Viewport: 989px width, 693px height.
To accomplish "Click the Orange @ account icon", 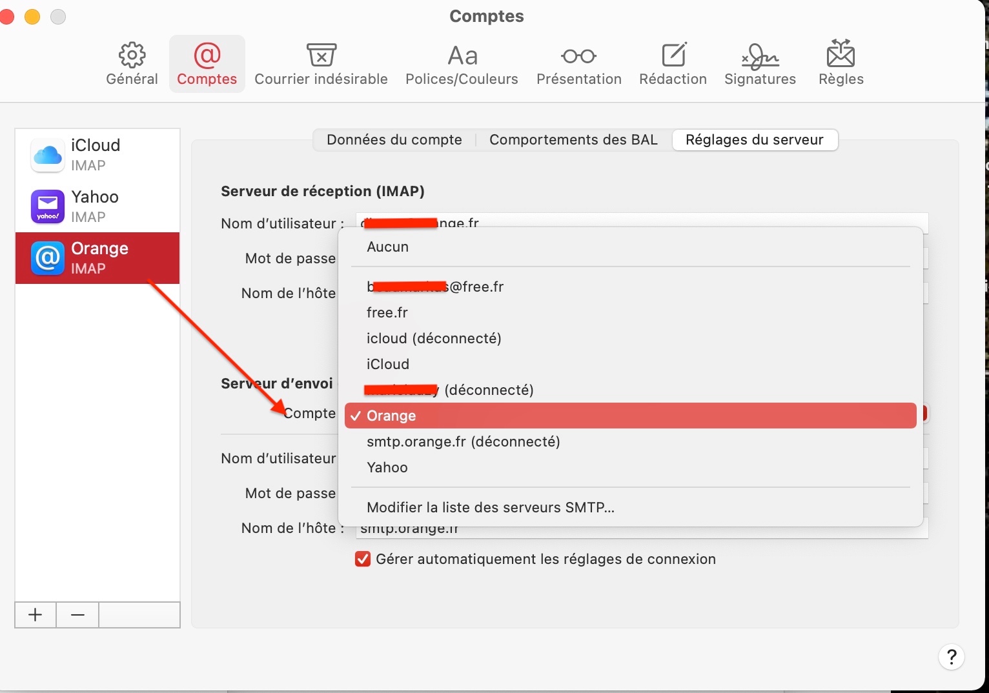I will click(x=48, y=258).
